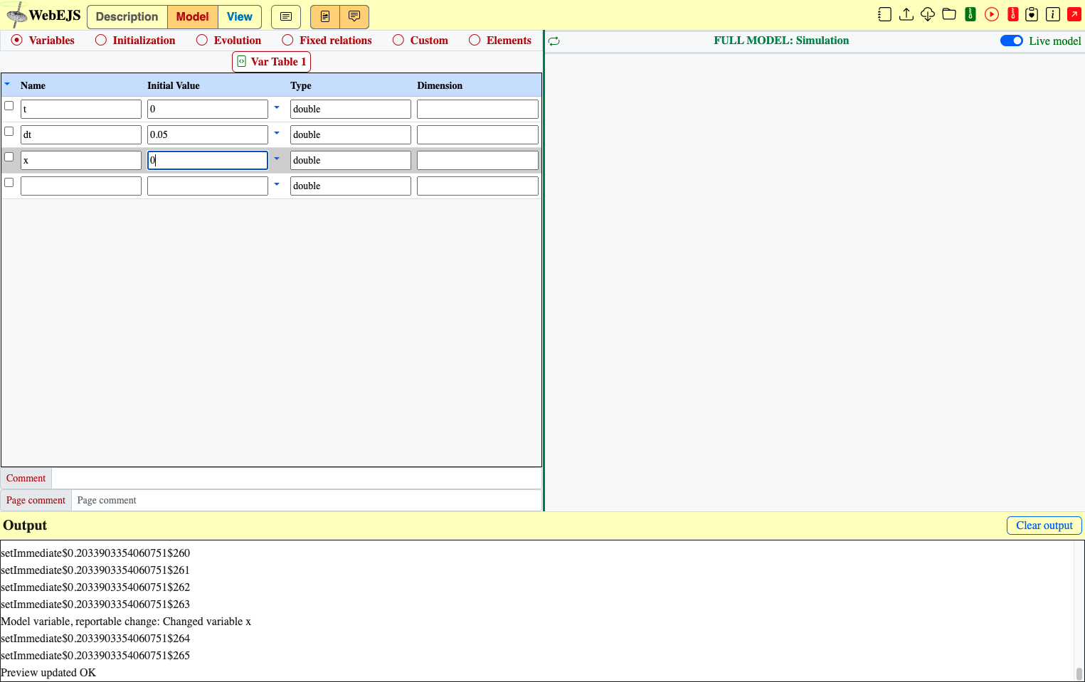Open the dropdown arrow in the t row

277,108
